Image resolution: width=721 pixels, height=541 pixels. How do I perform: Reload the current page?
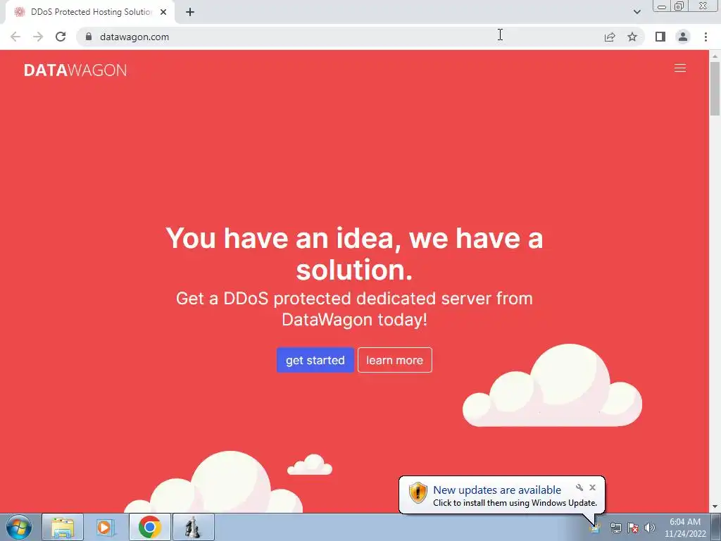coord(61,37)
